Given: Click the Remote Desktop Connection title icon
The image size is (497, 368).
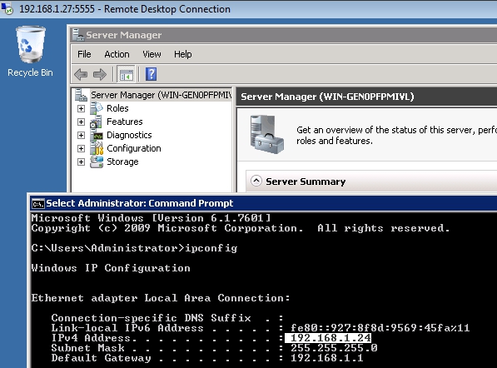Looking at the screenshot, I should click(7, 8).
